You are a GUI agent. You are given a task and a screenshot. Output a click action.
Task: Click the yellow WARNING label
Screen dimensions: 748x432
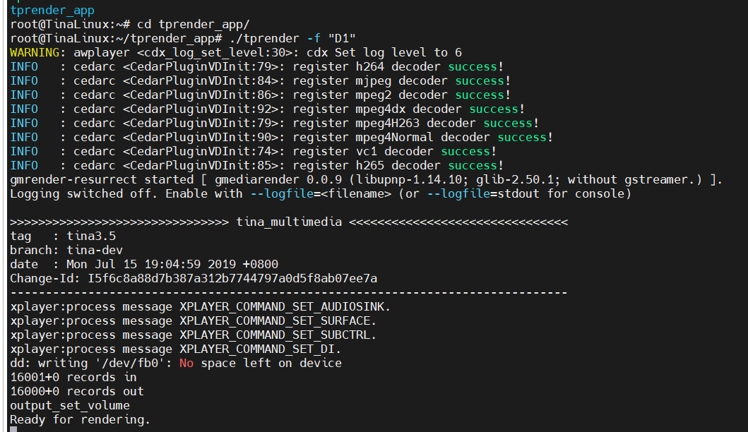tap(35, 52)
